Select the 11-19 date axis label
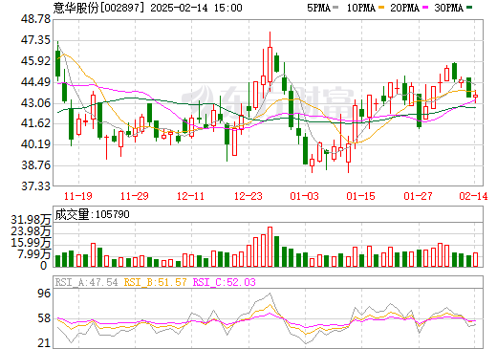497x349 pixels. pos(78,196)
